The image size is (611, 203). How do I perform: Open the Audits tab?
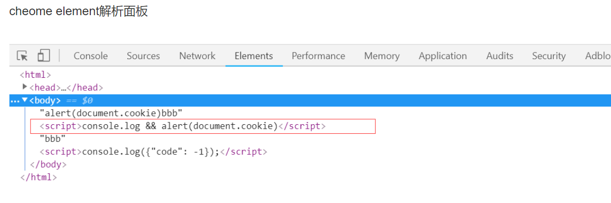point(500,56)
